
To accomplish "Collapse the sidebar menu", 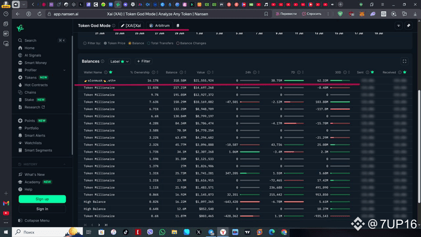I will pyautogui.click(x=34, y=220).
